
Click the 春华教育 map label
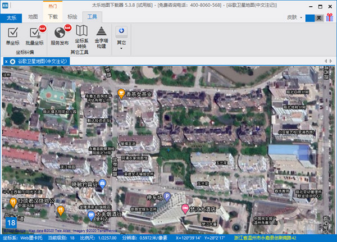(x=282, y=191)
